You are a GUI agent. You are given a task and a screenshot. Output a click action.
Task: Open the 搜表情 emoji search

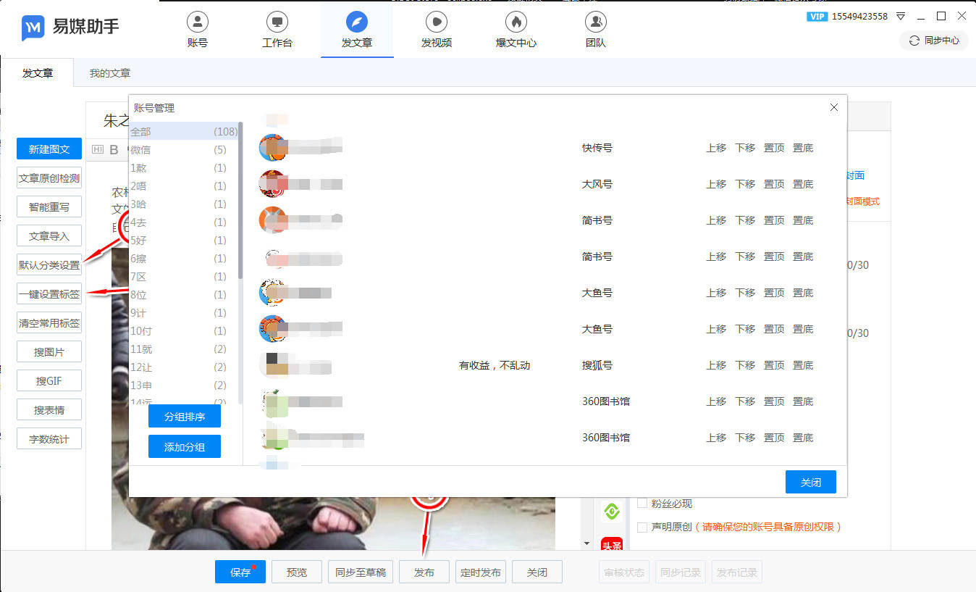[x=49, y=409]
